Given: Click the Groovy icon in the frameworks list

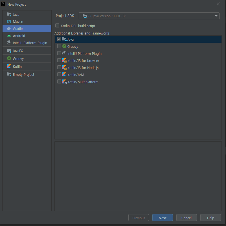Looking at the screenshot, I should point(64,46).
